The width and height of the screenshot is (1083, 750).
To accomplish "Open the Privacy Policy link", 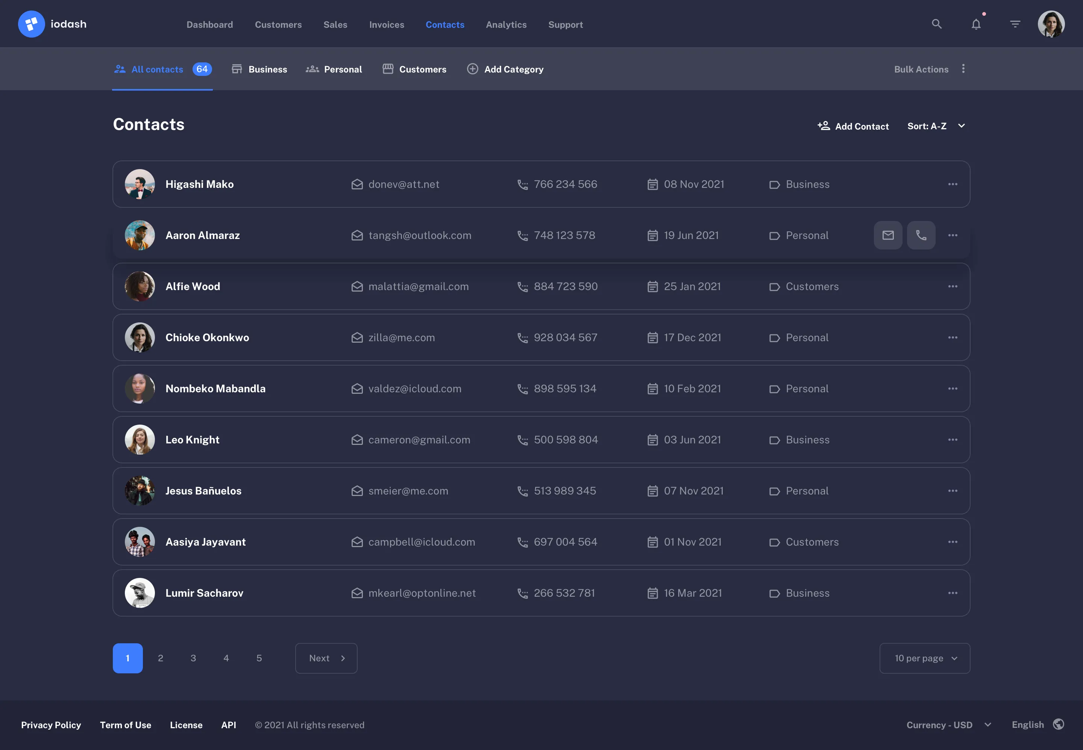I will pyautogui.click(x=51, y=724).
